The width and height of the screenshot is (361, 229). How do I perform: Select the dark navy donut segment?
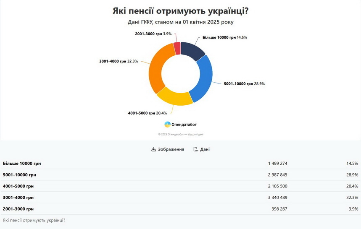192,50
